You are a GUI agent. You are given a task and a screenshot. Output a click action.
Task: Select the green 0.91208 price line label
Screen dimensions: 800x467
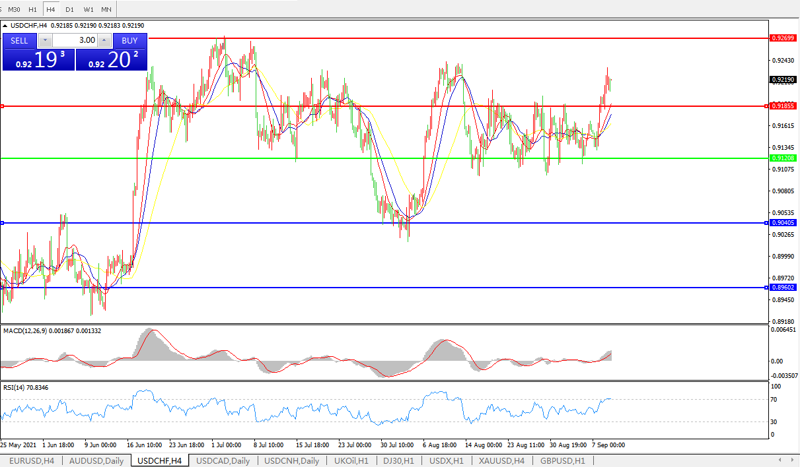[x=783, y=158]
